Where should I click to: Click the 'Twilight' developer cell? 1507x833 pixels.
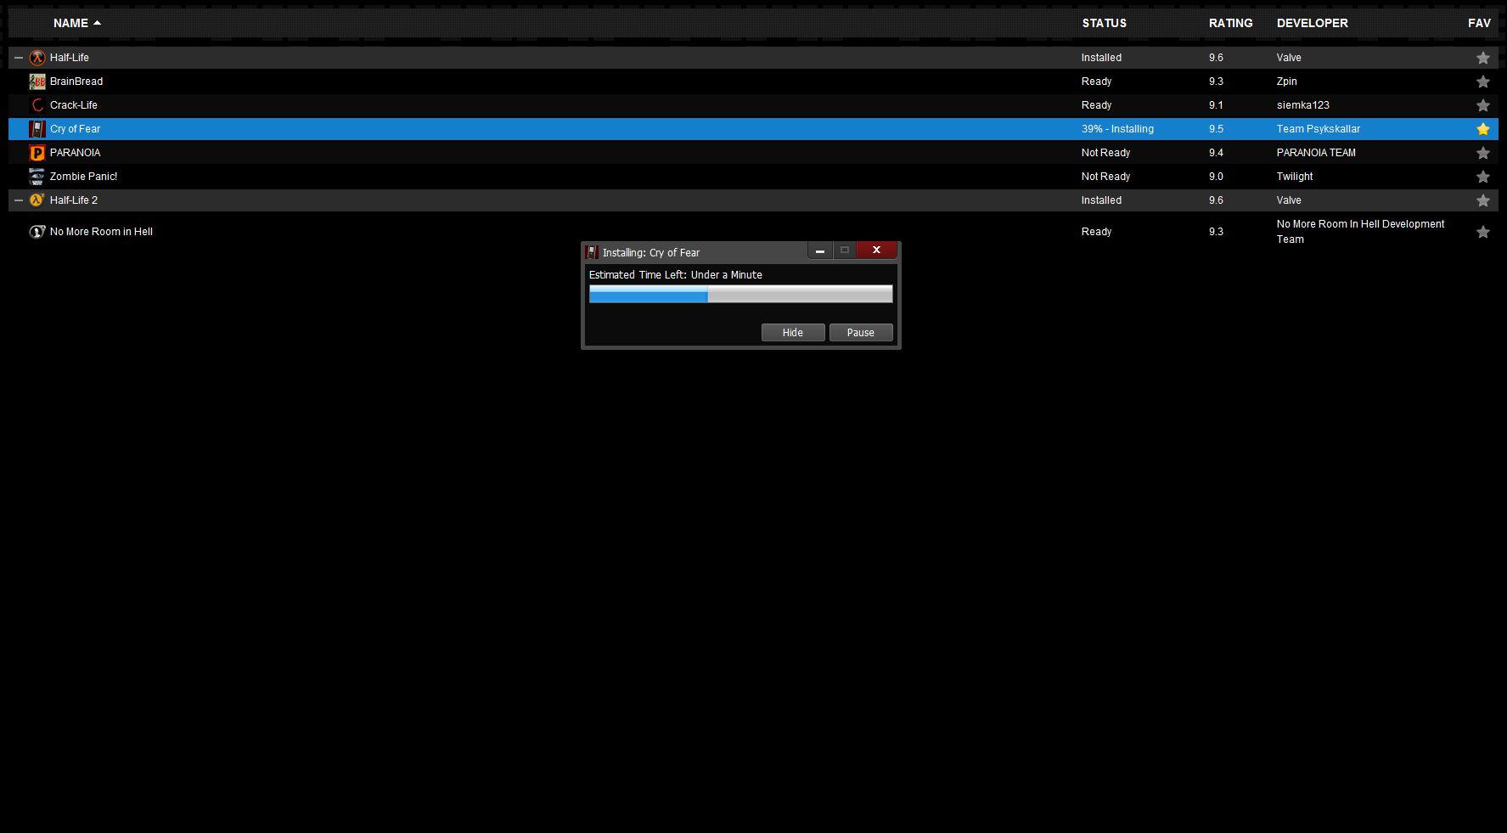click(x=1295, y=177)
